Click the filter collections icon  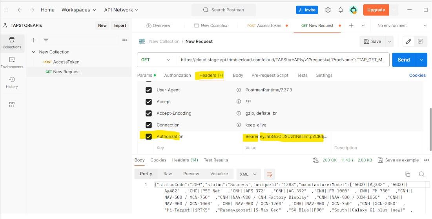tap(46, 40)
